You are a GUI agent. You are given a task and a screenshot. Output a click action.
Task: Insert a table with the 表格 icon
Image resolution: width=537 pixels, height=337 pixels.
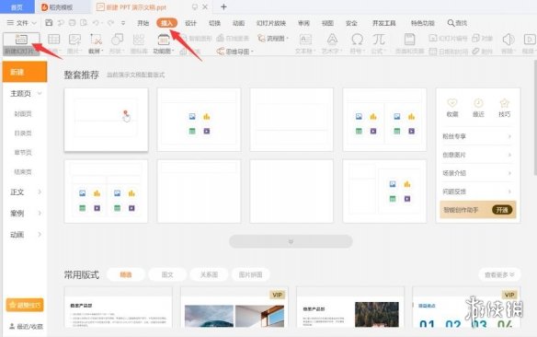53,39
